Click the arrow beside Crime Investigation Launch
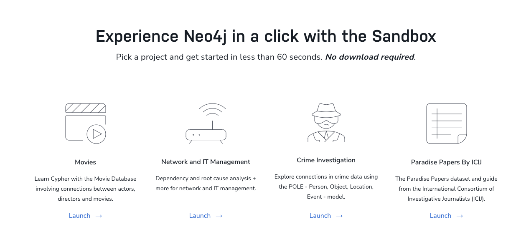The image size is (516, 237). pos(339,216)
